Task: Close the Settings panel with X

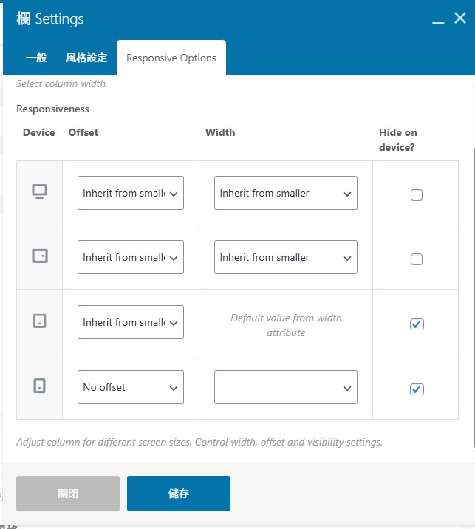Action: [x=459, y=19]
